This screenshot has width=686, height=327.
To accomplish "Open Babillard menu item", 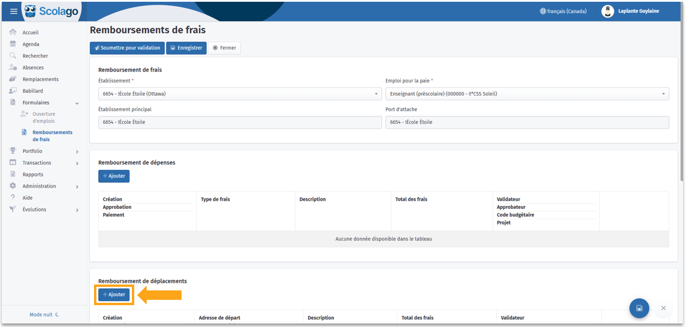I will (x=33, y=91).
